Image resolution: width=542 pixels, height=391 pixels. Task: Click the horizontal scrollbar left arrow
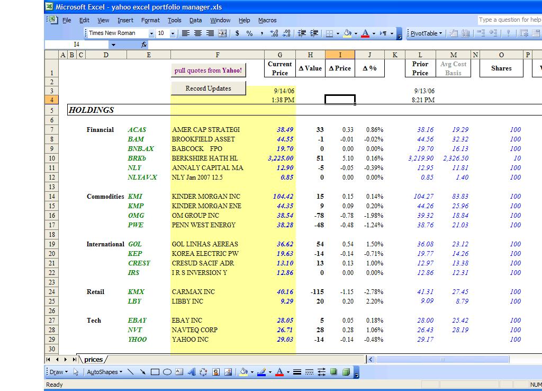(x=371, y=360)
